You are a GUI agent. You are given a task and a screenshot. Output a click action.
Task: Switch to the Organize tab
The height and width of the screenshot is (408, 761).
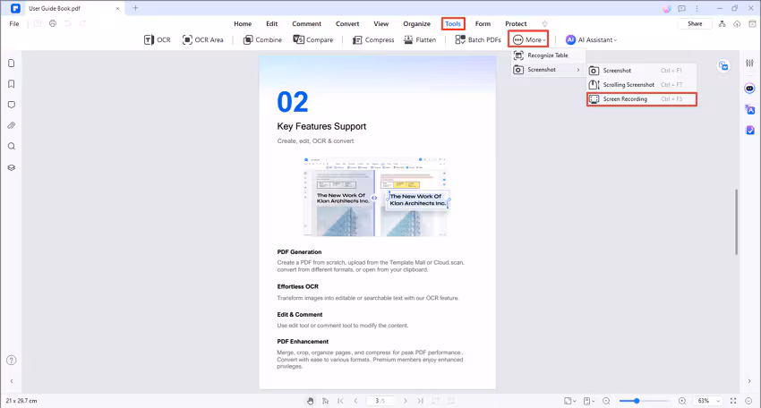tap(418, 23)
